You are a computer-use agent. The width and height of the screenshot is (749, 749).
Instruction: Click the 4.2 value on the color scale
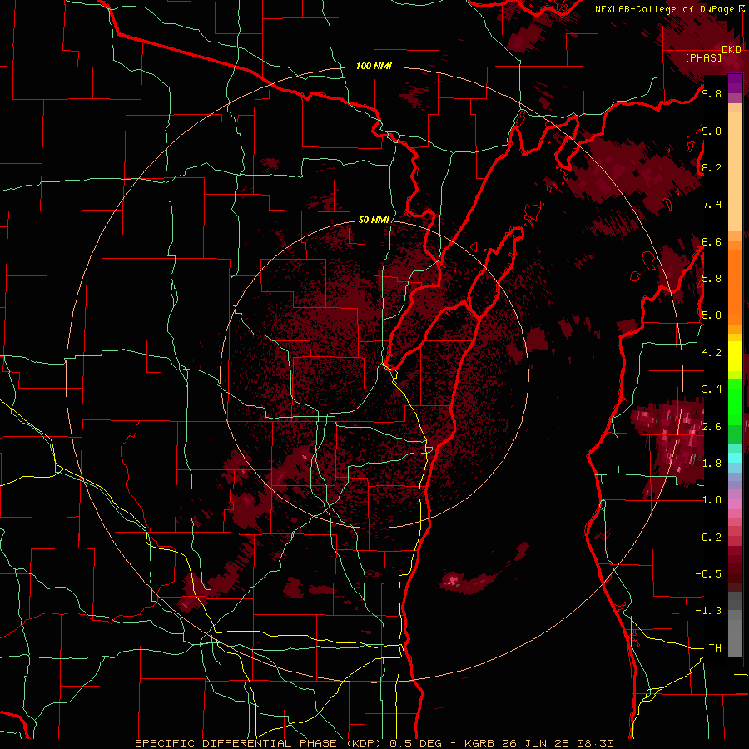712,352
